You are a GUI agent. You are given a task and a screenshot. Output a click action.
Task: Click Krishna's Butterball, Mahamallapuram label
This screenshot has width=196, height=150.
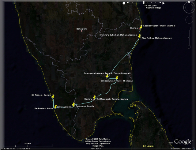click(x=119, y=35)
